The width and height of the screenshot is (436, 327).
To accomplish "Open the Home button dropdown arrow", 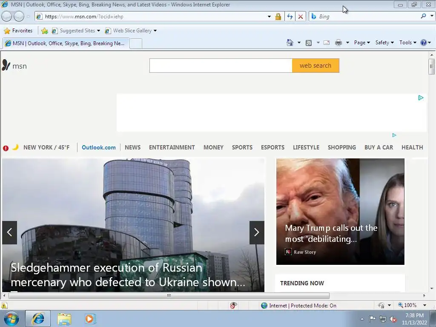I will coord(299,43).
